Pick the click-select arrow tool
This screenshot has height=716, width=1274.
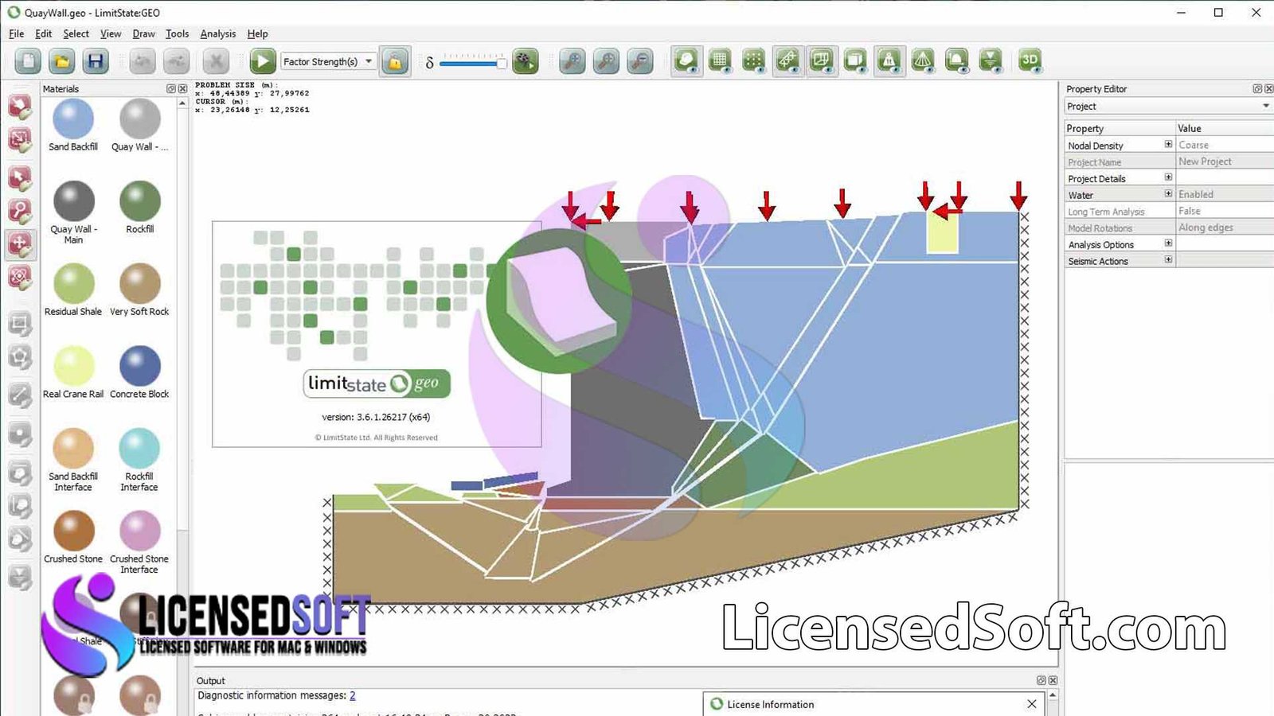click(20, 178)
